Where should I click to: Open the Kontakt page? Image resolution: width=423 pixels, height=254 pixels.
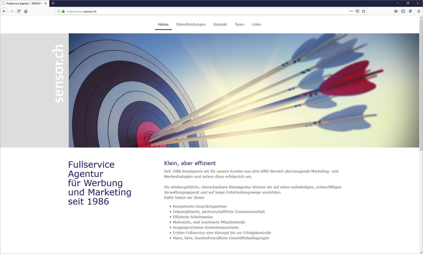(220, 24)
